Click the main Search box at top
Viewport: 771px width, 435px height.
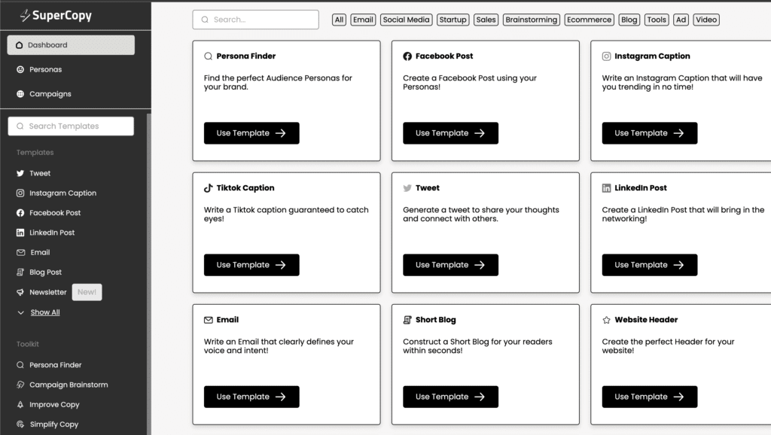point(255,20)
